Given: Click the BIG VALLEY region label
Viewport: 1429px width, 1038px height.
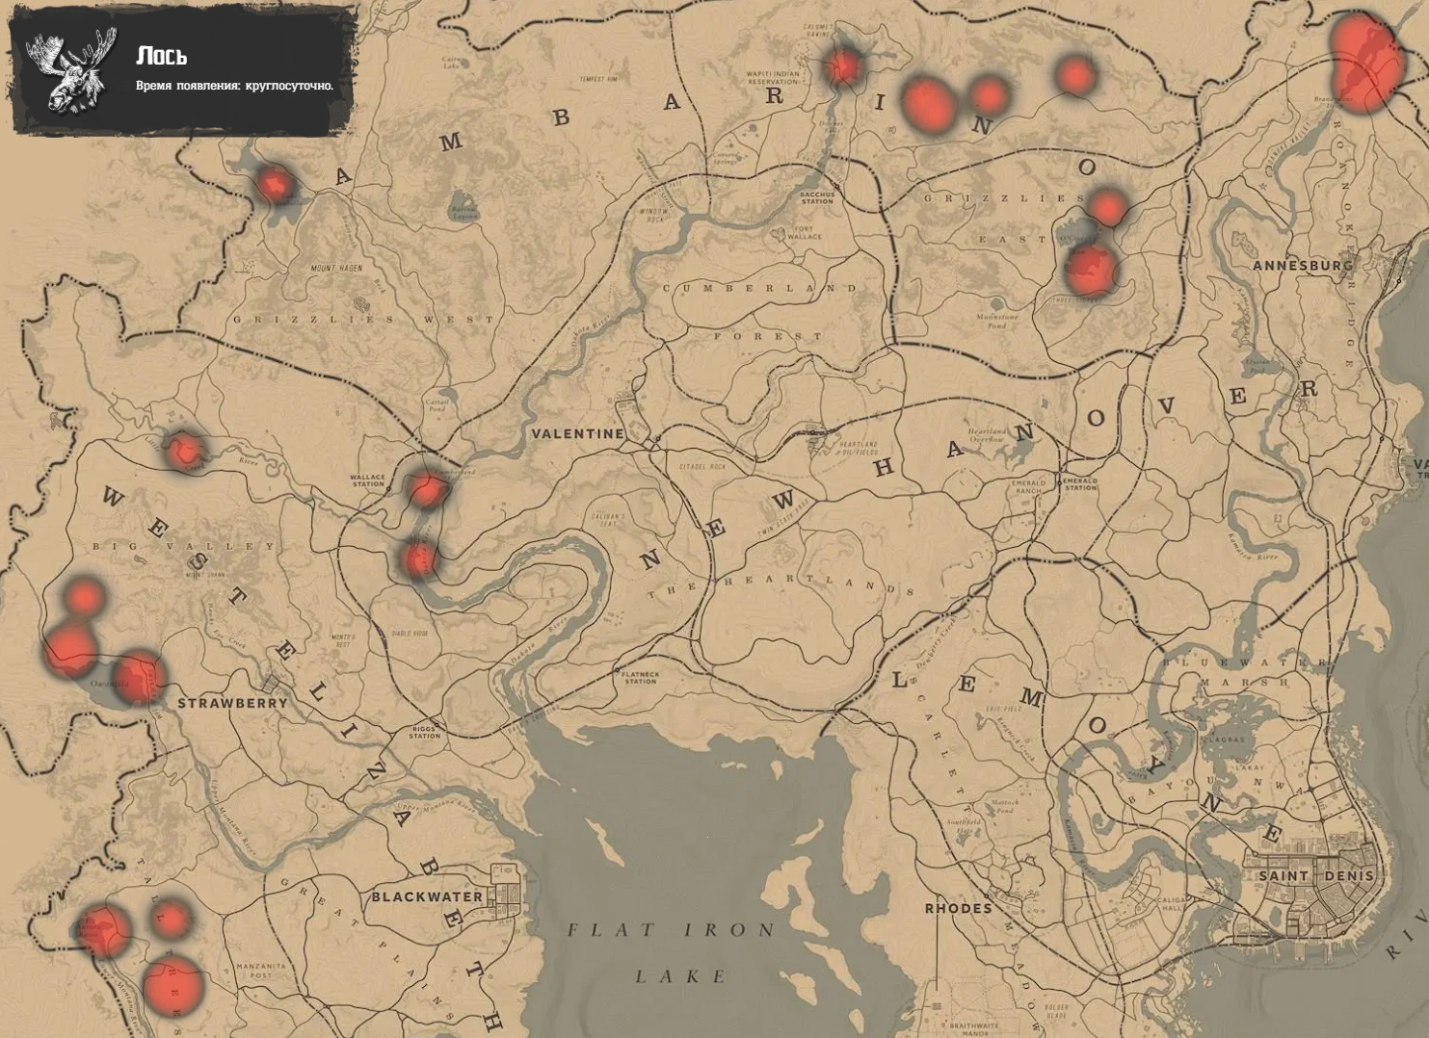Looking at the screenshot, I should coord(183,546).
